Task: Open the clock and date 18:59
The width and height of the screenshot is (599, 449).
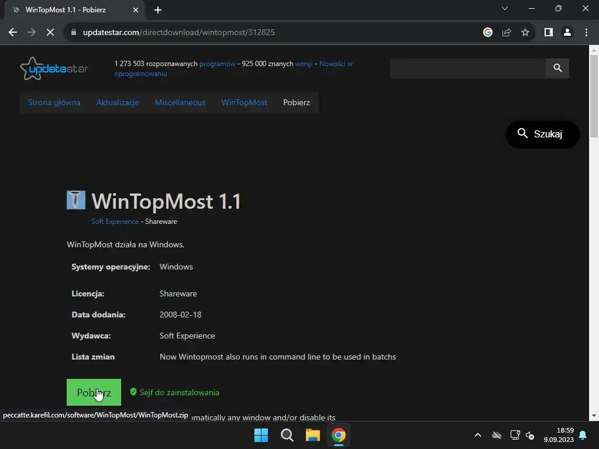Action: point(559,435)
